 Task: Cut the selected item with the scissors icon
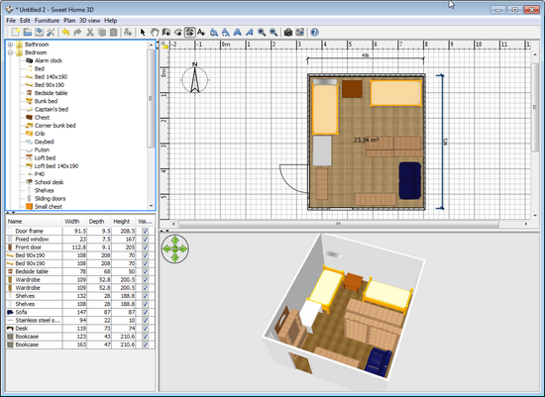click(x=90, y=33)
